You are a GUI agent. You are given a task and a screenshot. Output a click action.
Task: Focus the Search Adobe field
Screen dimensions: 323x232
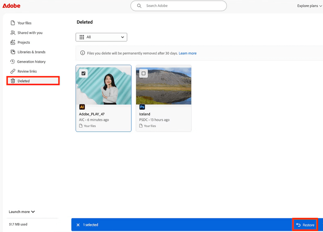178,6
